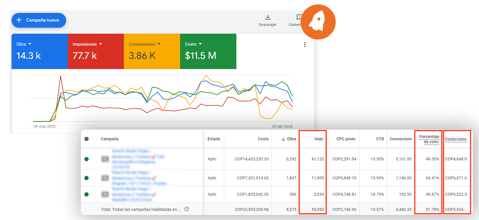Click impressions value 11,909

click(x=318, y=178)
